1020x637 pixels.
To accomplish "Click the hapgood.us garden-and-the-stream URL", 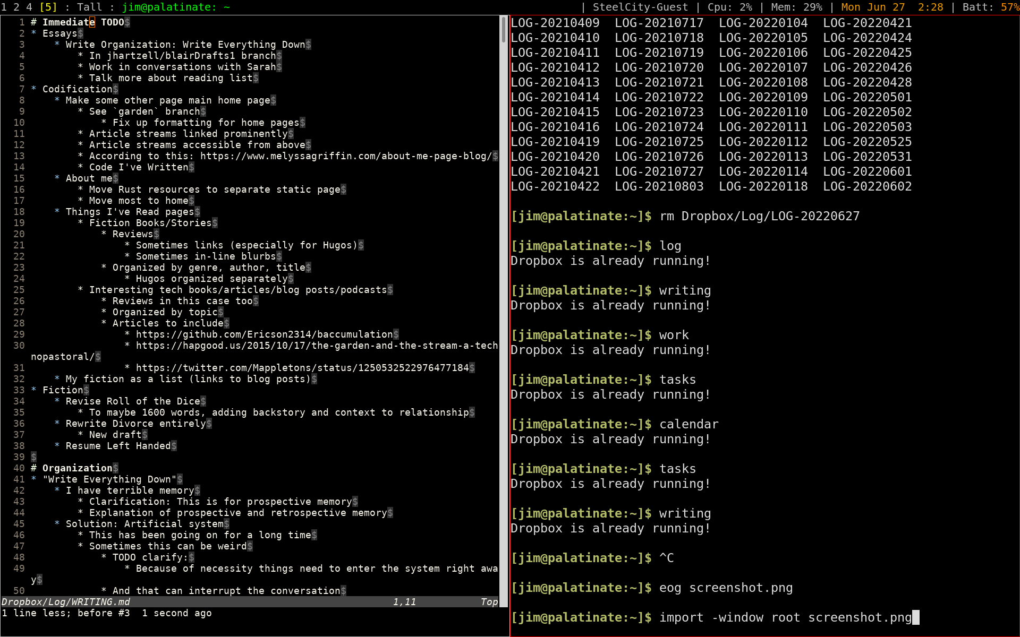I will pos(317,346).
